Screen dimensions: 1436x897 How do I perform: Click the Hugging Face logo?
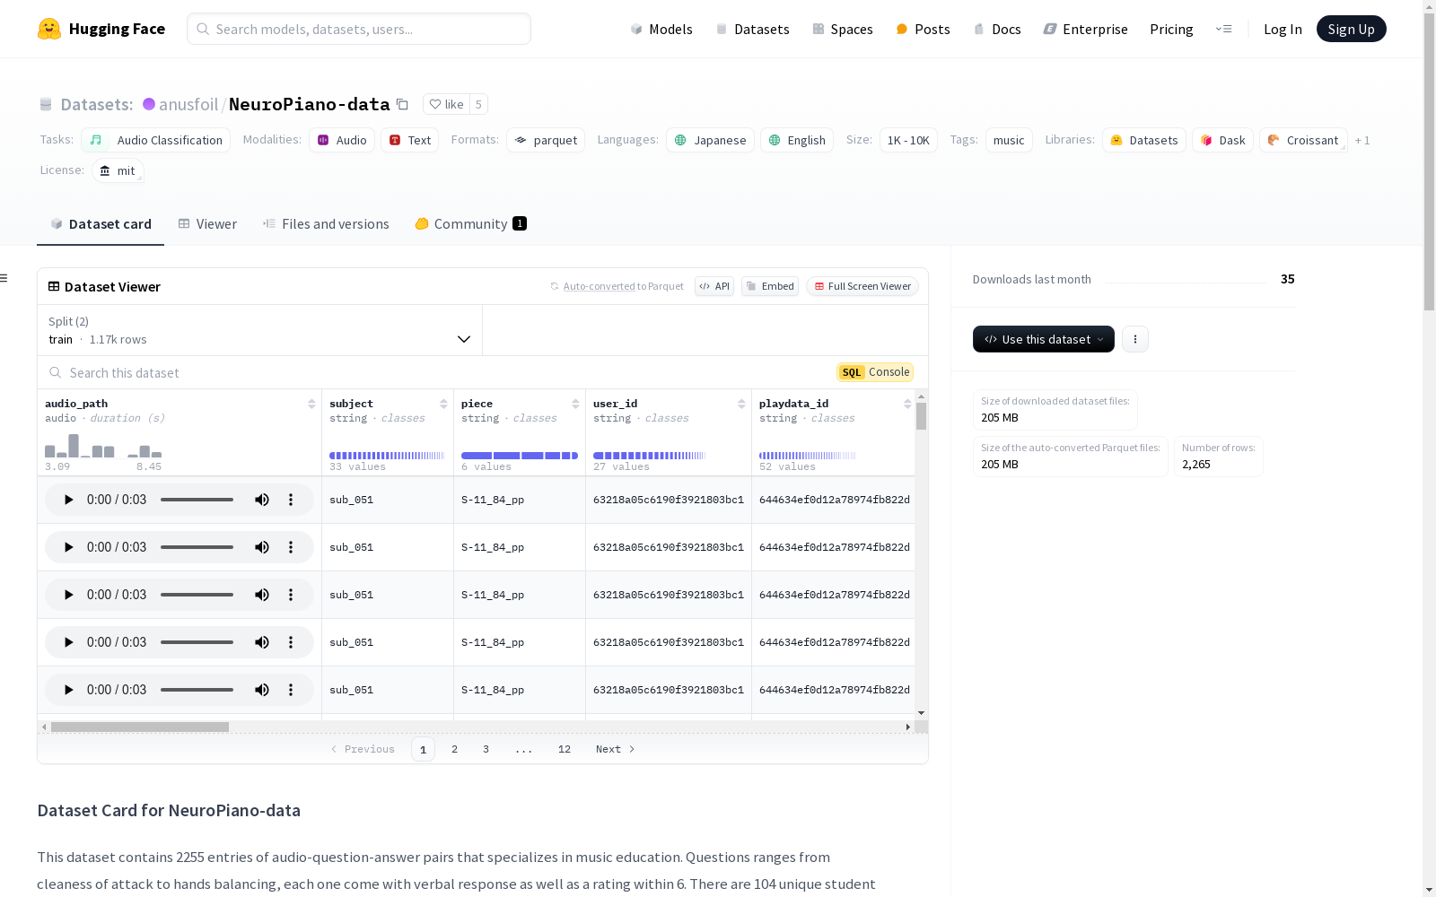(101, 29)
